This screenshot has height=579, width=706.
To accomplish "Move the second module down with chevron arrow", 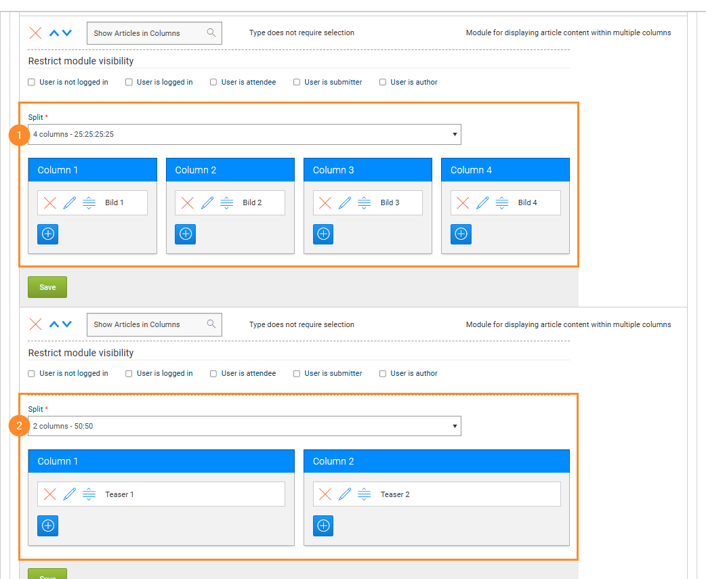I will [x=67, y=324].
